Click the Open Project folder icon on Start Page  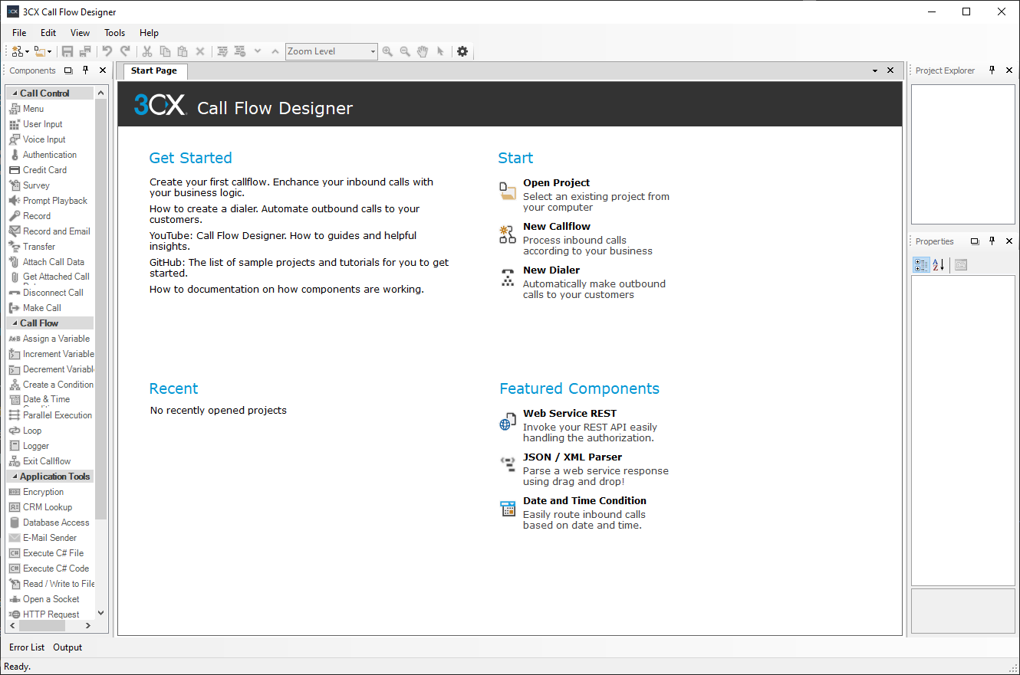click(x=508, y=191)
